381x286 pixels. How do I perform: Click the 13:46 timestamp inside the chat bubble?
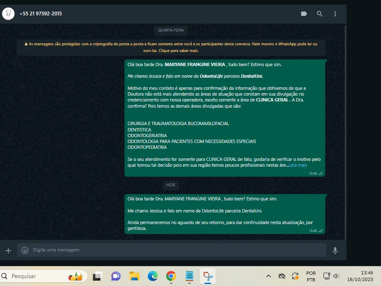[313, 231]
